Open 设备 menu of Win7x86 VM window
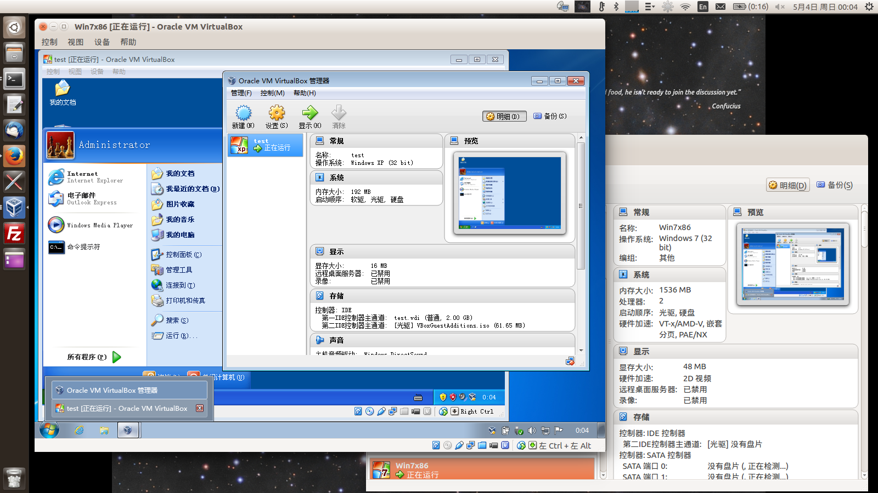Image resolution: width=878 pixels, height=493 pixels. click(102, 42)
